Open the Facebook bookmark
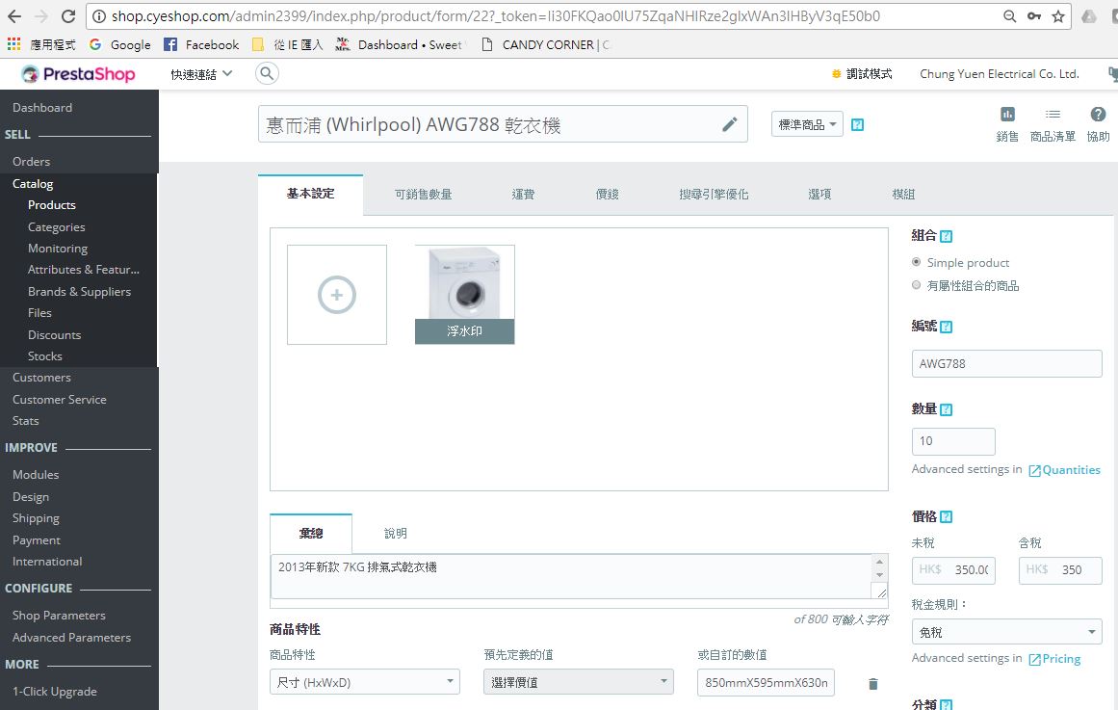 (201, 44)
